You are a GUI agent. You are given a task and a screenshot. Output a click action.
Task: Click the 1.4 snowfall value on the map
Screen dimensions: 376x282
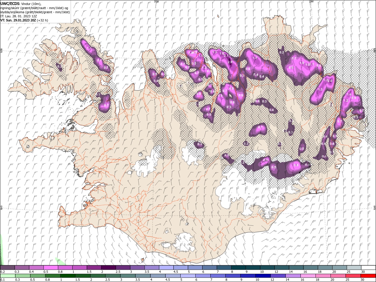349,95
